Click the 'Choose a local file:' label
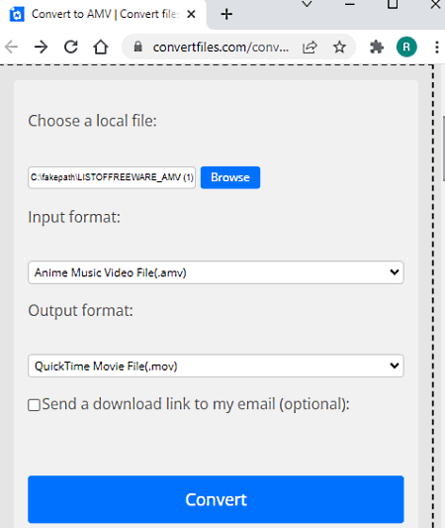Viewport: 445px width, 528px height. tap(92, 121)
